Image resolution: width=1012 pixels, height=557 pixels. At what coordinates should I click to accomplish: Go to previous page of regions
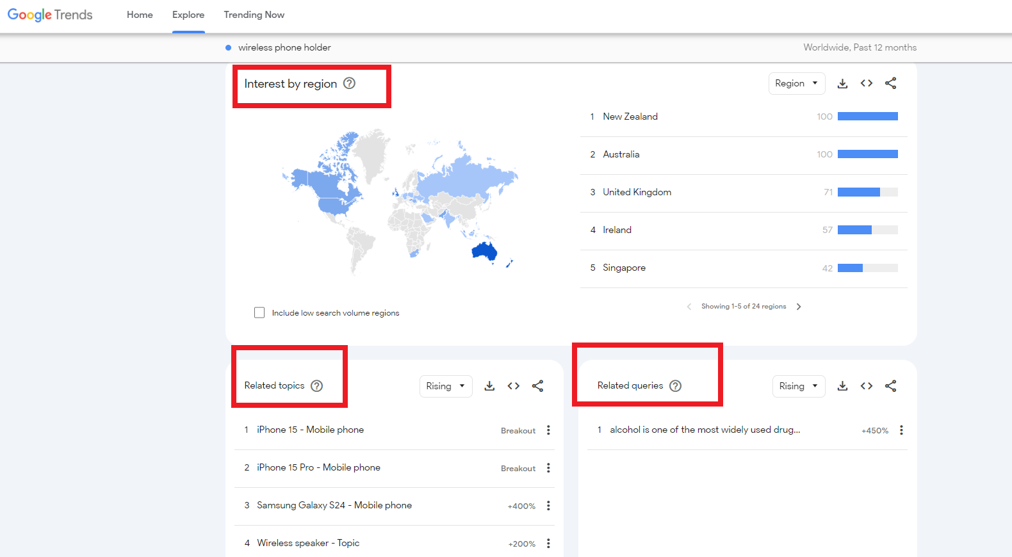tap(689, 307)
